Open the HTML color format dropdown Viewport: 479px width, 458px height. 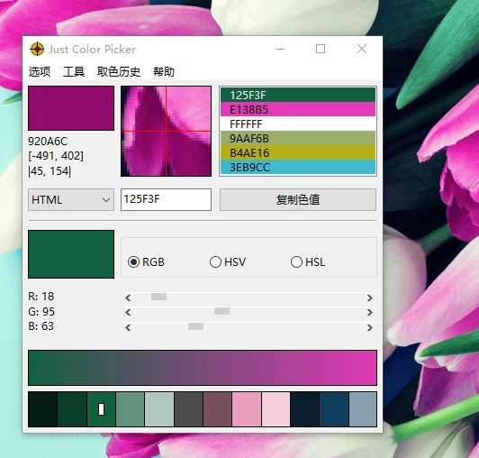click(71, 200)
